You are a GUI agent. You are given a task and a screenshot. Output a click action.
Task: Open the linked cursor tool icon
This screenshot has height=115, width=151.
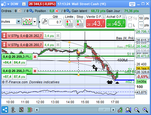(13, 110)
